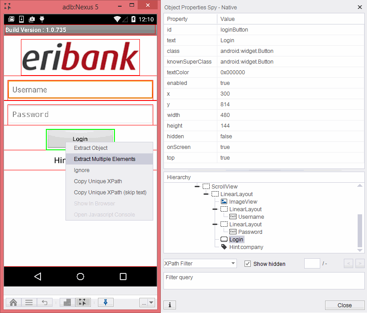Click the hamburger menu icon in device toolbar

pyautogui.click(x=29, y=302)
